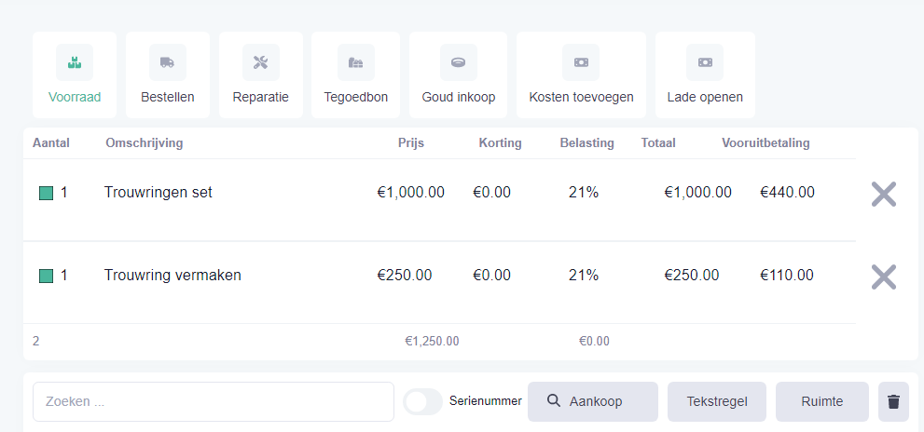924x432 pixels.
Task: Click the Lade openen drawer icon
Action: tap(705, 62)
